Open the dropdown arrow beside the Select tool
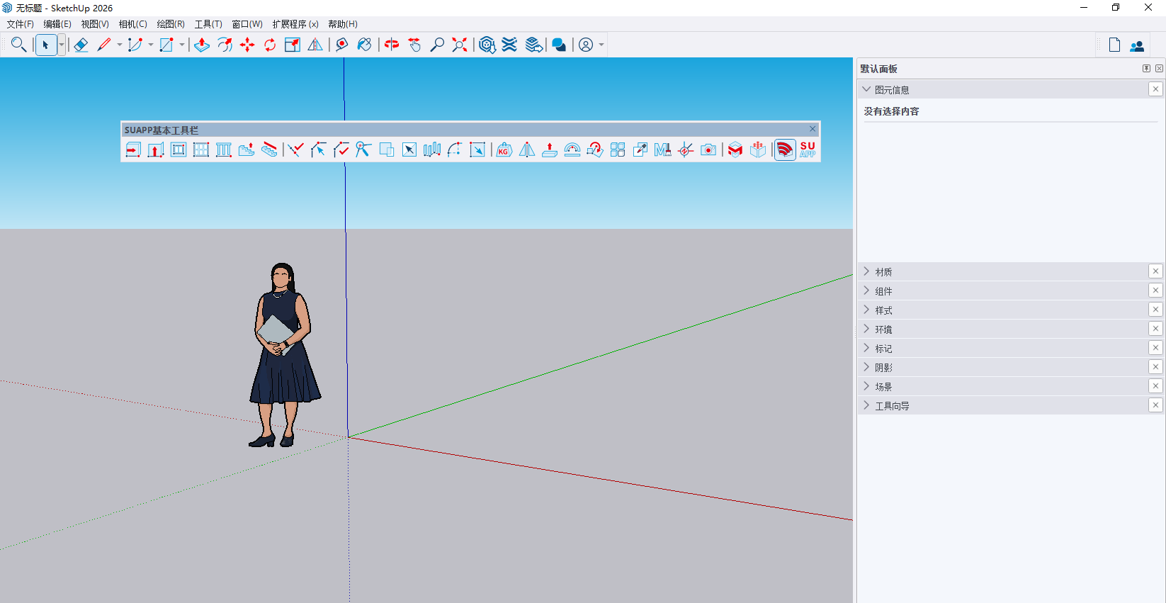This screenshot has width=1166, height=603. 62,45
